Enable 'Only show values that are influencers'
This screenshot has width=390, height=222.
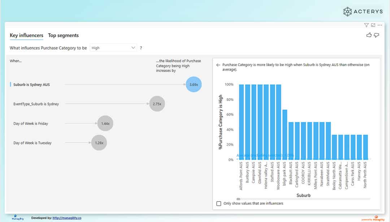coord(218,204)
